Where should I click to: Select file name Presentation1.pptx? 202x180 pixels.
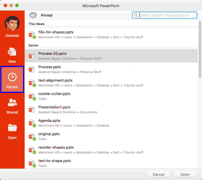[x=54, y=107]
